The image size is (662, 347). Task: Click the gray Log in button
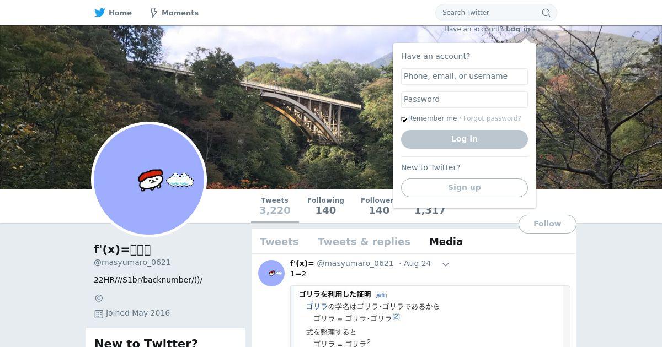coord(465,139)
